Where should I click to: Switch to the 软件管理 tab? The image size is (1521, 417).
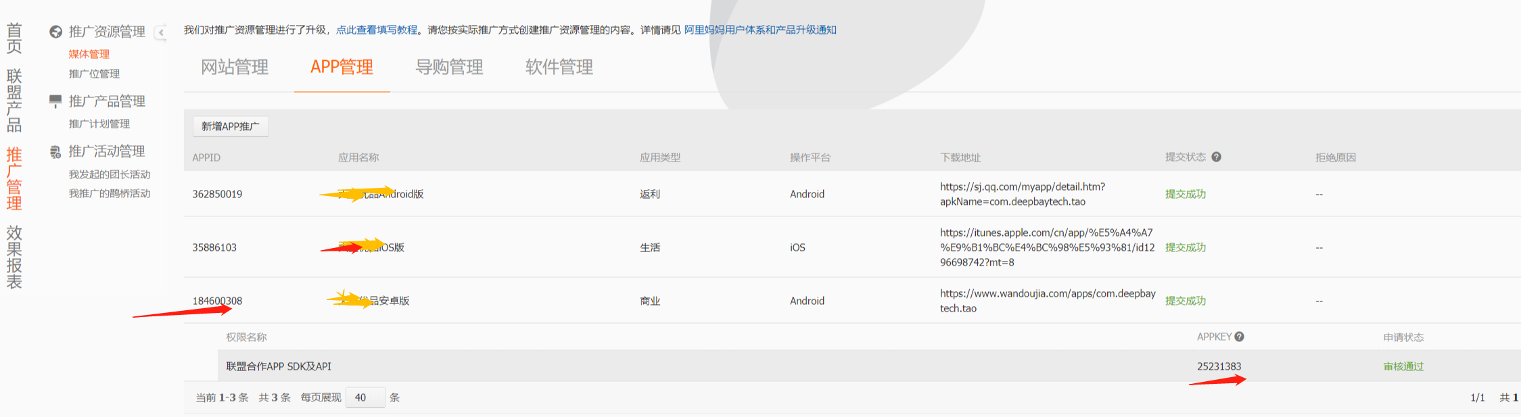559,67
